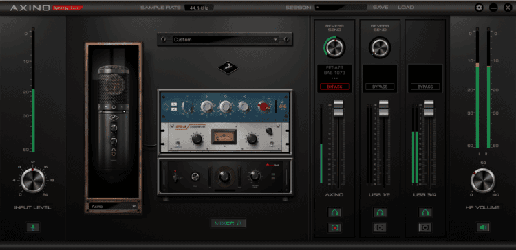Click the next preset arrow beside Custom
Screen dimensions: 516x250
(286, 39)
